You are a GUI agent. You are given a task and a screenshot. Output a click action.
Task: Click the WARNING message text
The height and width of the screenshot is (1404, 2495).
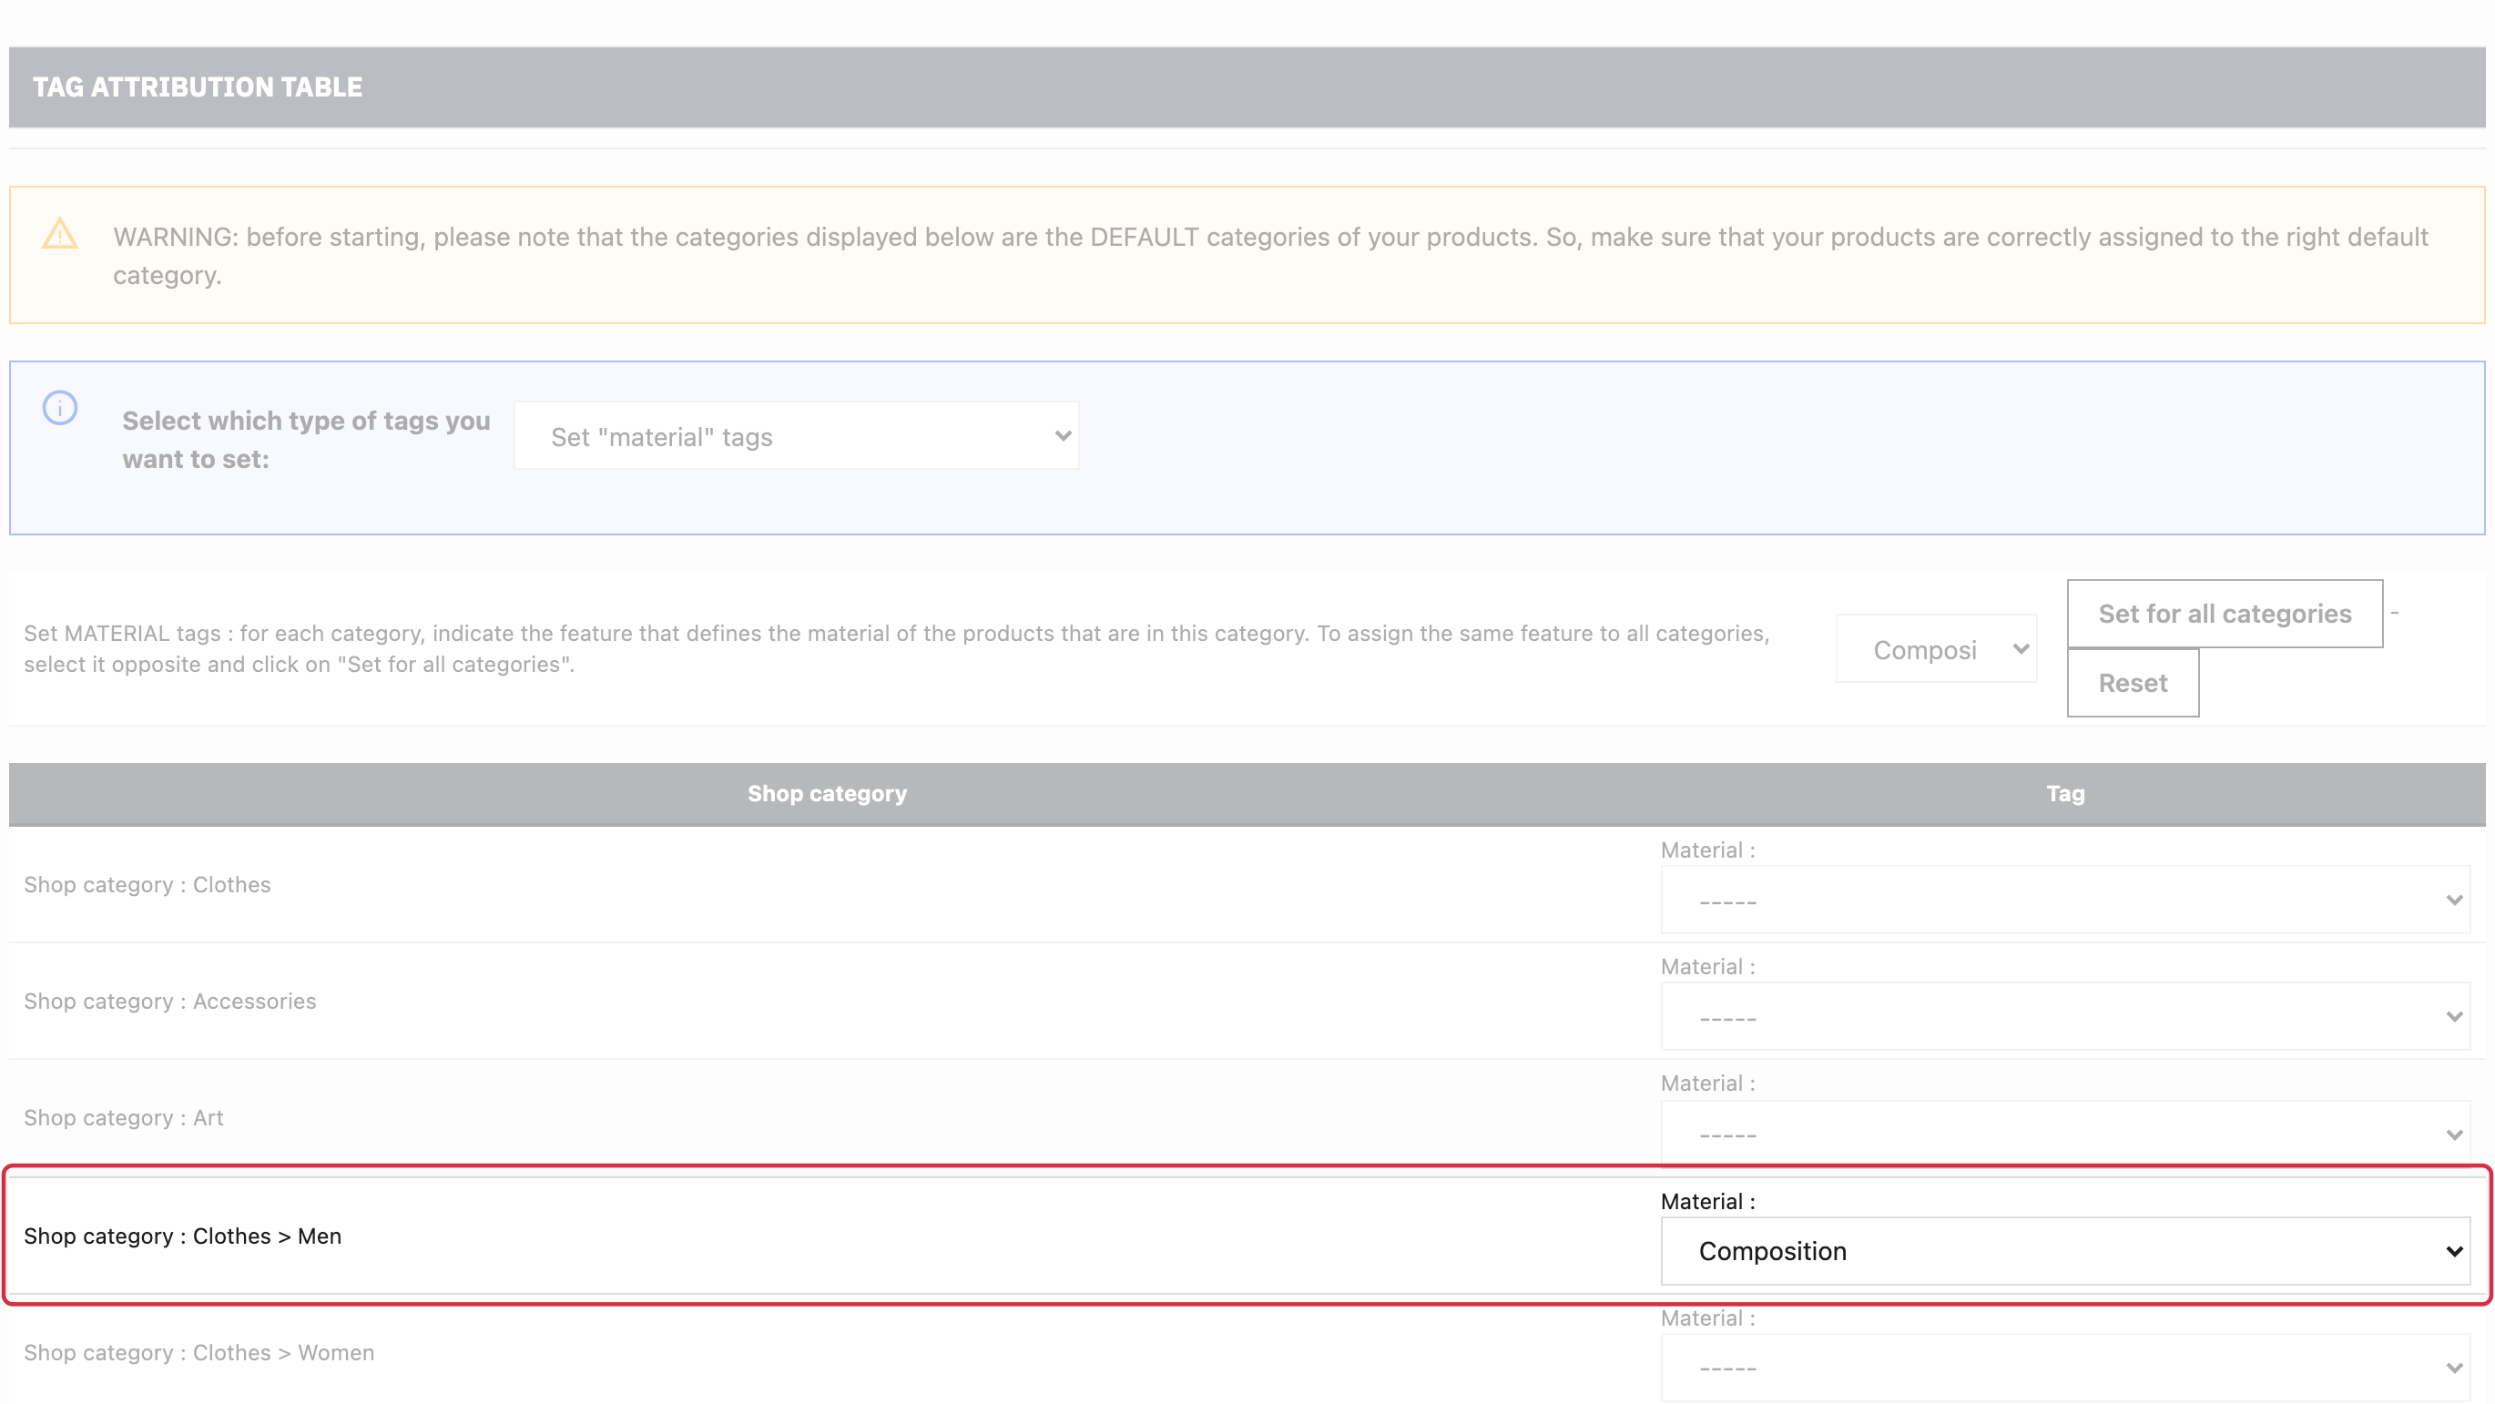[x=1271, y=256]
